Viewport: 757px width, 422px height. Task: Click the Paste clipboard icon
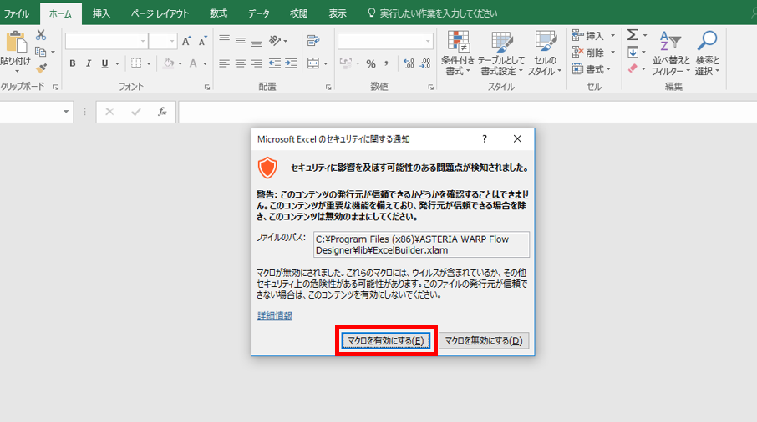pyautogui.click(x=16, y=43)
